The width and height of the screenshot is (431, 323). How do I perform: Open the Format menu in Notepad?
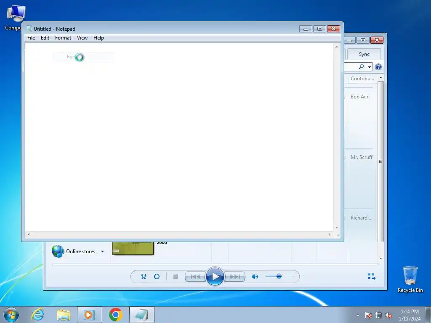[63, 38]
